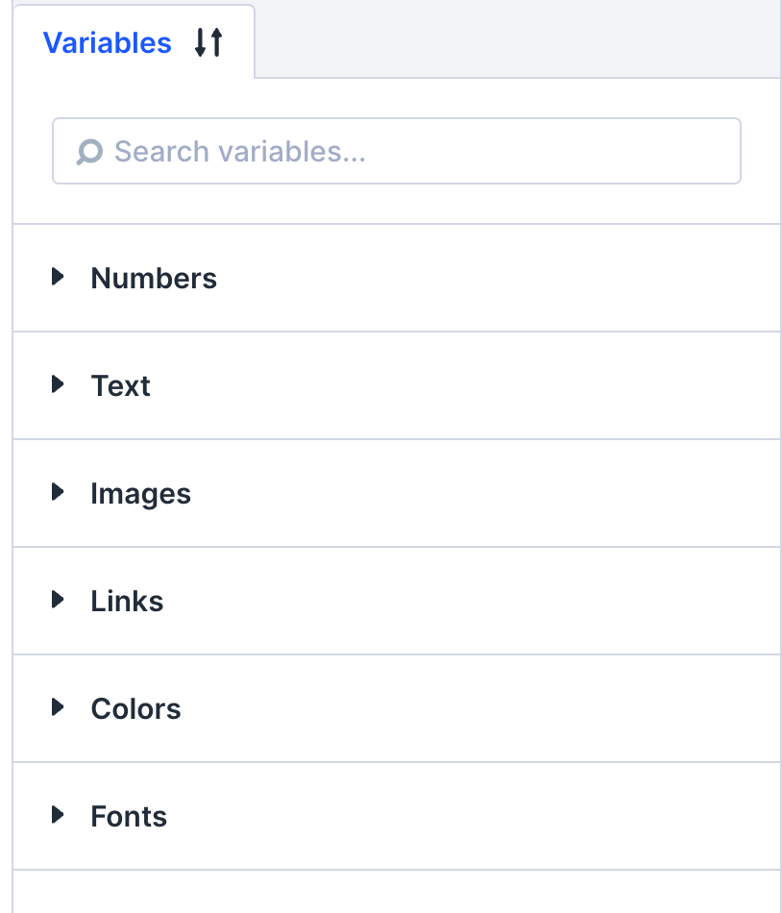Expand the Images variables section
The height and width of the screenshot is (913, 782).
(x=140, y=493)
